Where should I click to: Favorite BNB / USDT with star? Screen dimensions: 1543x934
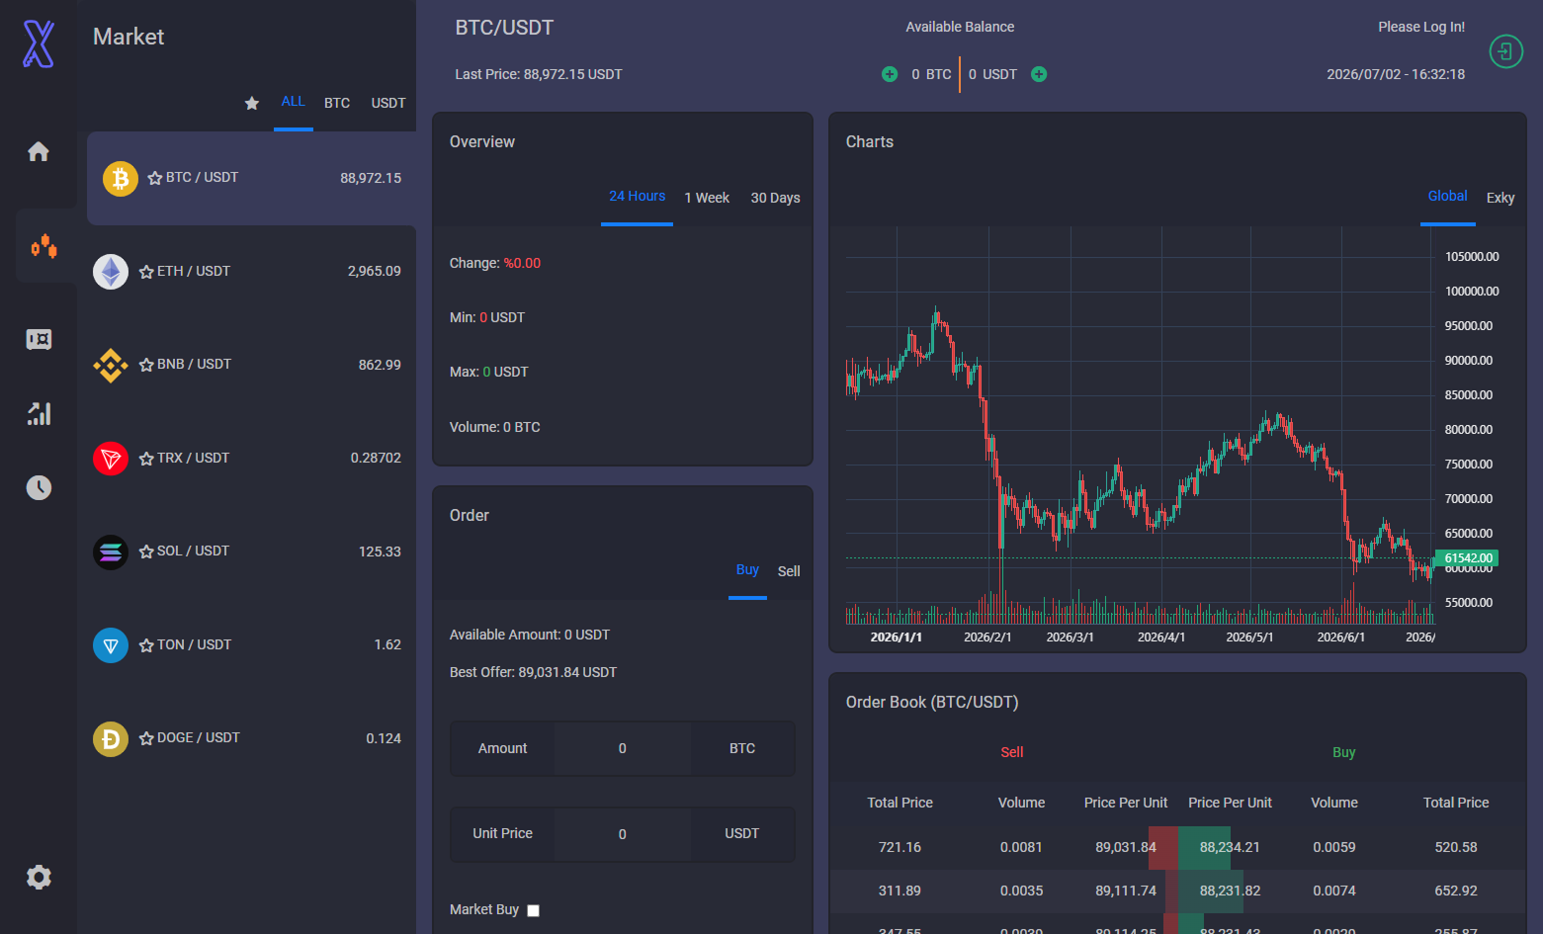[x=146, y=365]
